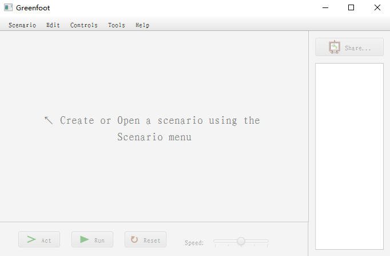Image resolution: width=390 pixels, height=256 pixels.
Task: Click the "Reset" text on Reset button
Action: click(x=152, y=241)
